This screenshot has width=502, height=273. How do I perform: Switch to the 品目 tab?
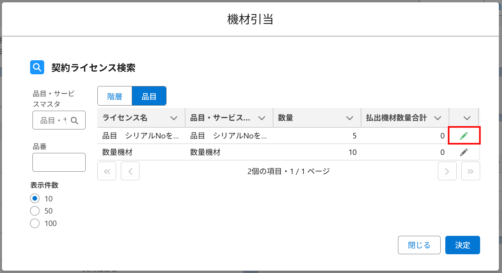(149, 97)
